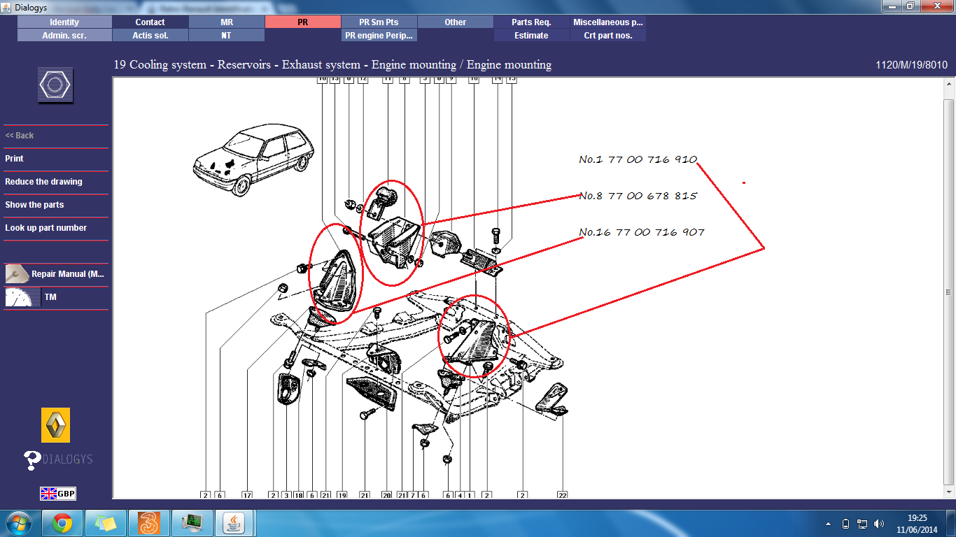This screenshot has width=956, height=537.
Task: Open the Identity tab
Action: [64, 22]
